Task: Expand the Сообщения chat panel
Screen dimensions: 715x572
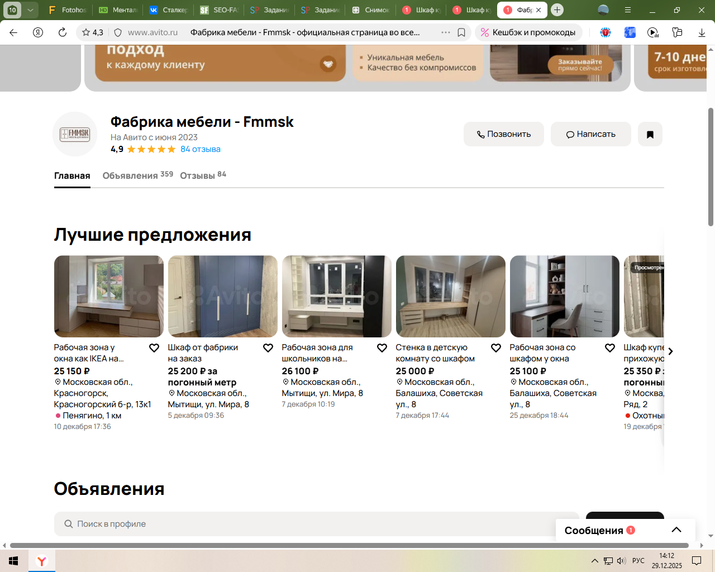Action: [x=676, y=530]
